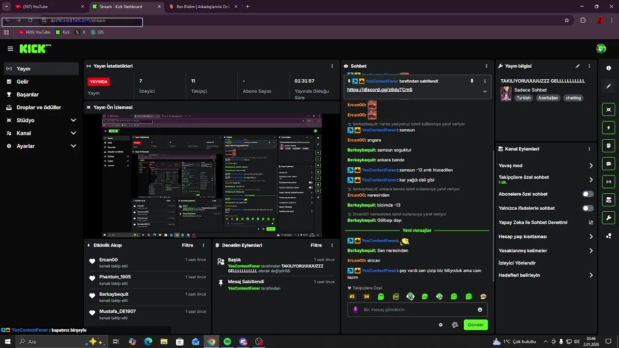Image resolution: width=619 pixels, height=348 pixels.
Task: Expand Kanal sidebar menu
Action: point(42,133)
